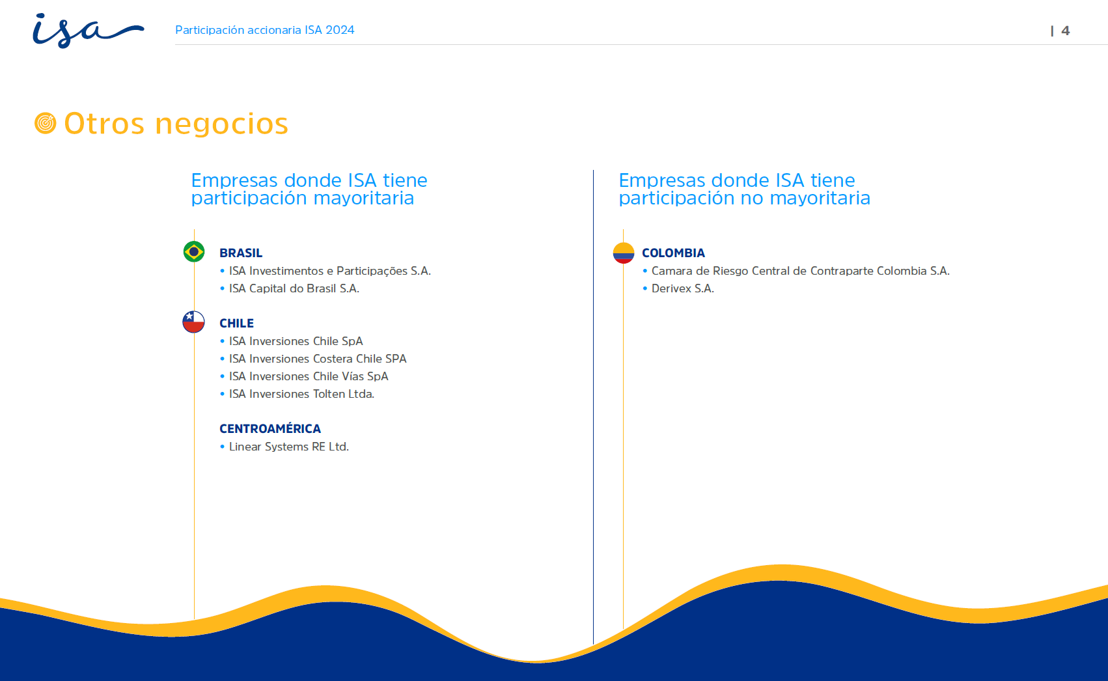Click 'ISA Inversiones Chile Vías SpA'
The image size is (1108, 681).
(x=309, y=376)
